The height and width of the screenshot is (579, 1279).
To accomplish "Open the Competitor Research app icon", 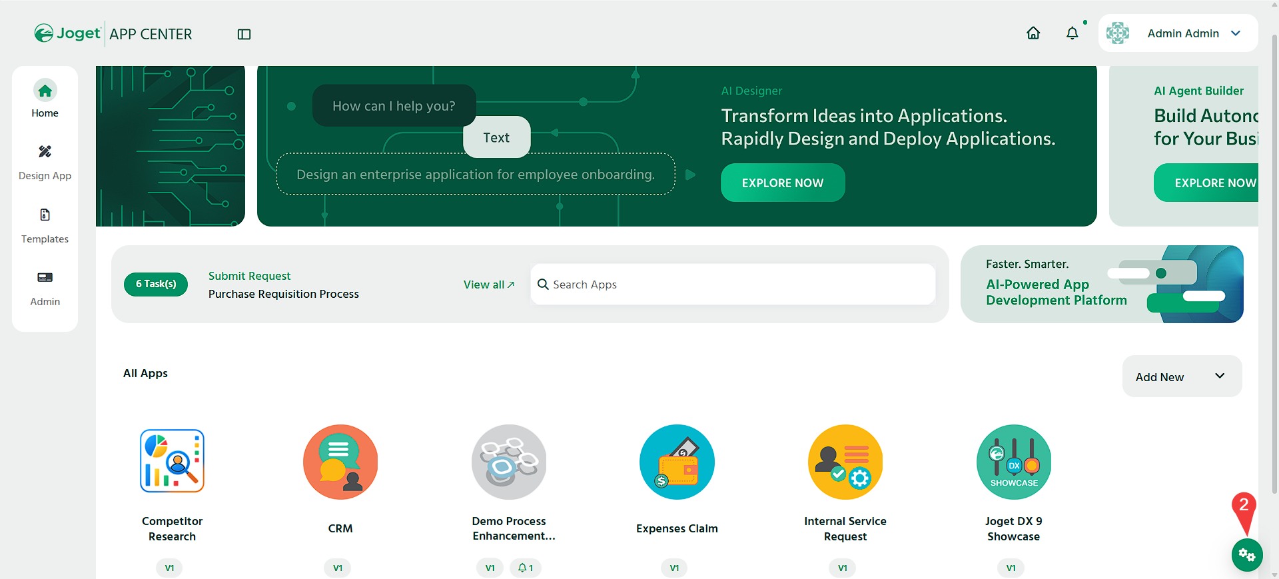I will pyautogui.click(x=172, y=461).
